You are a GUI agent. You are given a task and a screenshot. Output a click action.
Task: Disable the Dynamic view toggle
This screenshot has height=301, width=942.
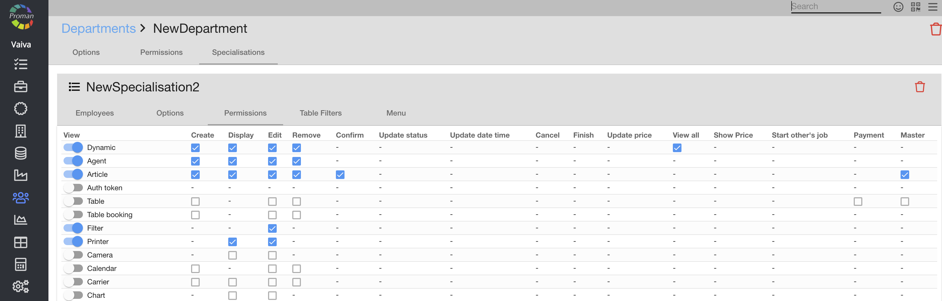tap(73, 148)
